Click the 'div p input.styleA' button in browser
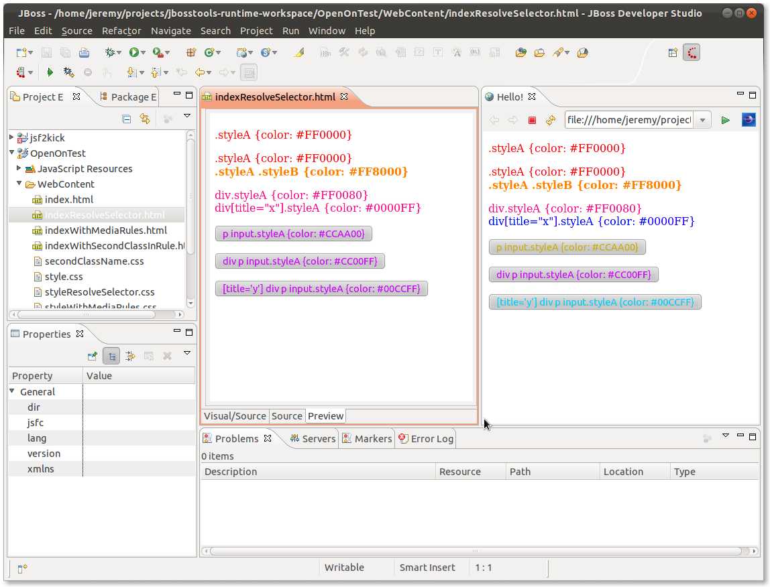The height and width of the screenshot is (587, 770). pos(573,274)
